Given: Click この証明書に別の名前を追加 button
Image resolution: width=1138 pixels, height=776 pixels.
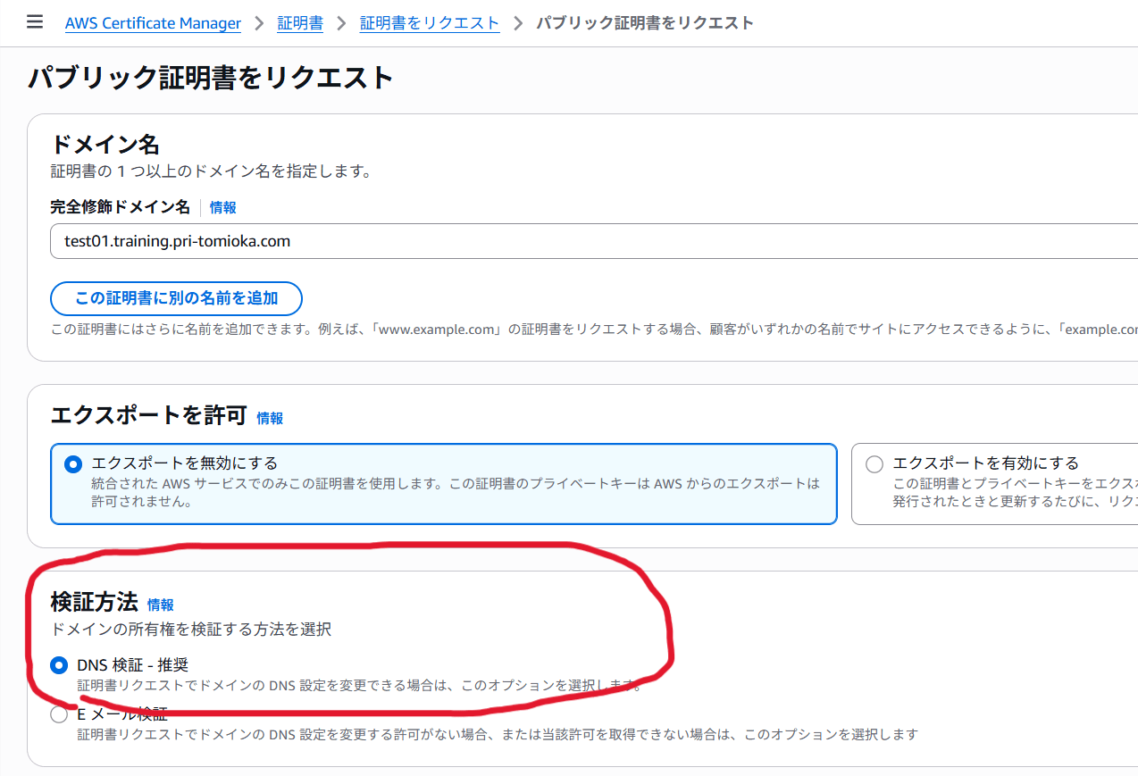Looking at the screenshot, I should 177,298.
